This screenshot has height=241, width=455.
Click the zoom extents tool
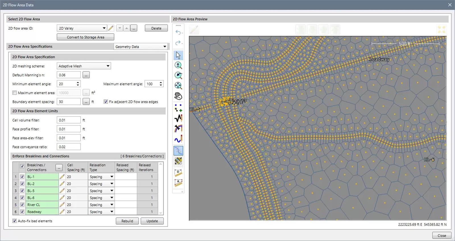coord(178,86)
